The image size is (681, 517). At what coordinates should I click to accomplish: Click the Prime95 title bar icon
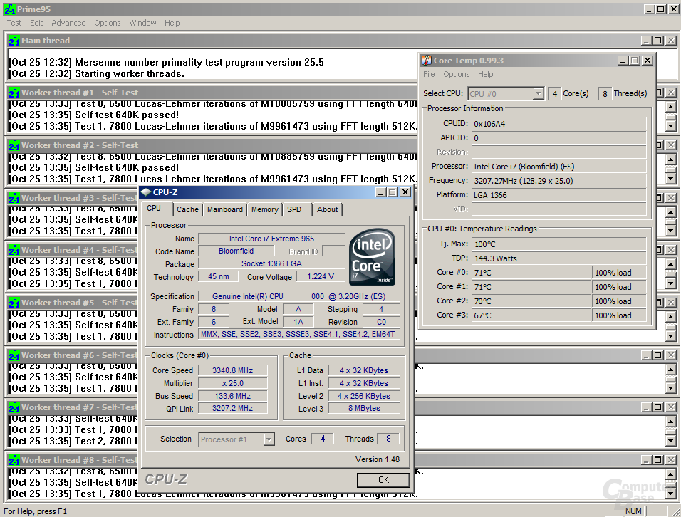coord(9,9)
